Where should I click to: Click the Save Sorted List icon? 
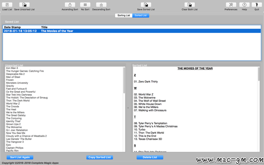click(x=146, y=5)
